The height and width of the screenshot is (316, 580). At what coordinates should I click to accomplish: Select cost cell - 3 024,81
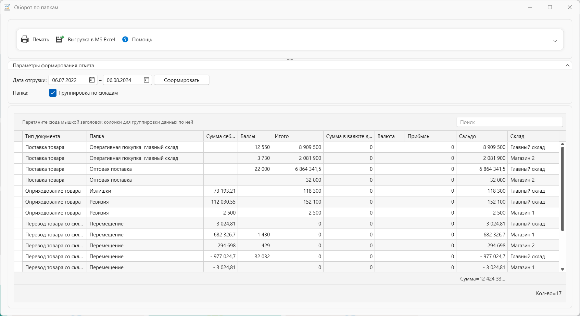point(220,267)
